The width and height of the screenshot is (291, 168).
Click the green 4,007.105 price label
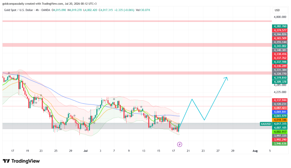[280, 128]
